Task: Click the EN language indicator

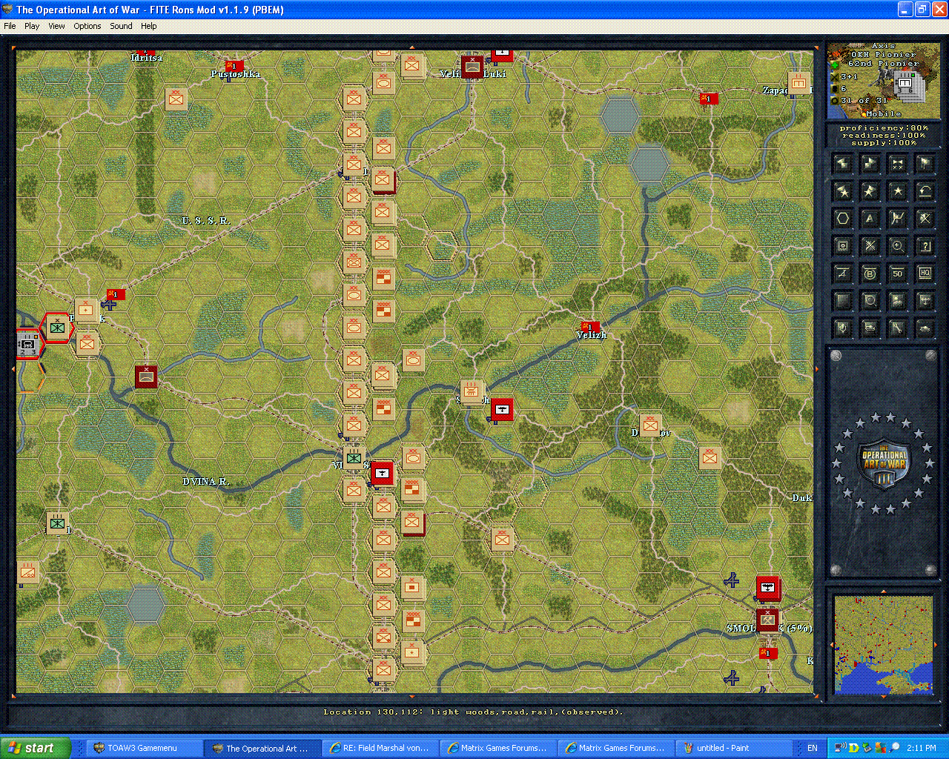Action: coord(812,748)
